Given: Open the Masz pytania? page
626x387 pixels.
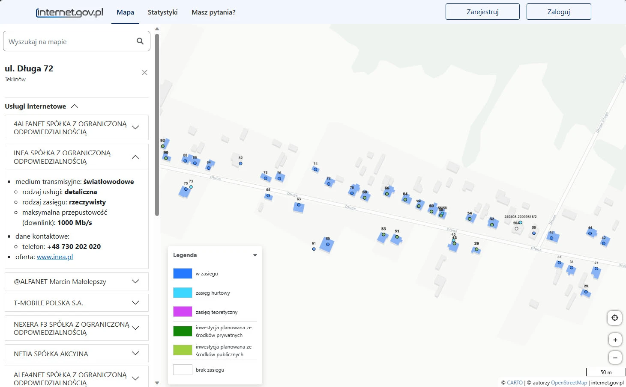Looking at the screenshot, I should (x=213, y=12).
